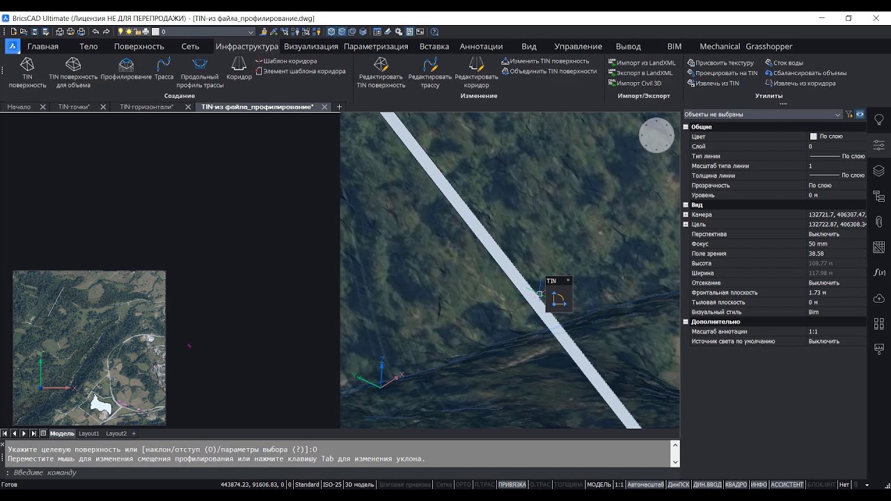
Task: Click the TIN поверхность tool icon
Action: 27,65
